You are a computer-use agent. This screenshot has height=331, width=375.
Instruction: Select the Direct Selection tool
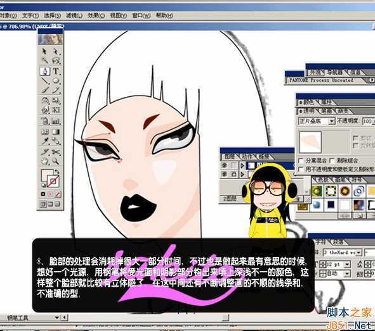(x=56, y=51)
